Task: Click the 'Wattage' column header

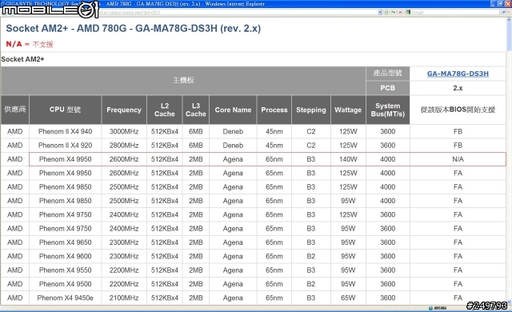Action: coord(348,110)
